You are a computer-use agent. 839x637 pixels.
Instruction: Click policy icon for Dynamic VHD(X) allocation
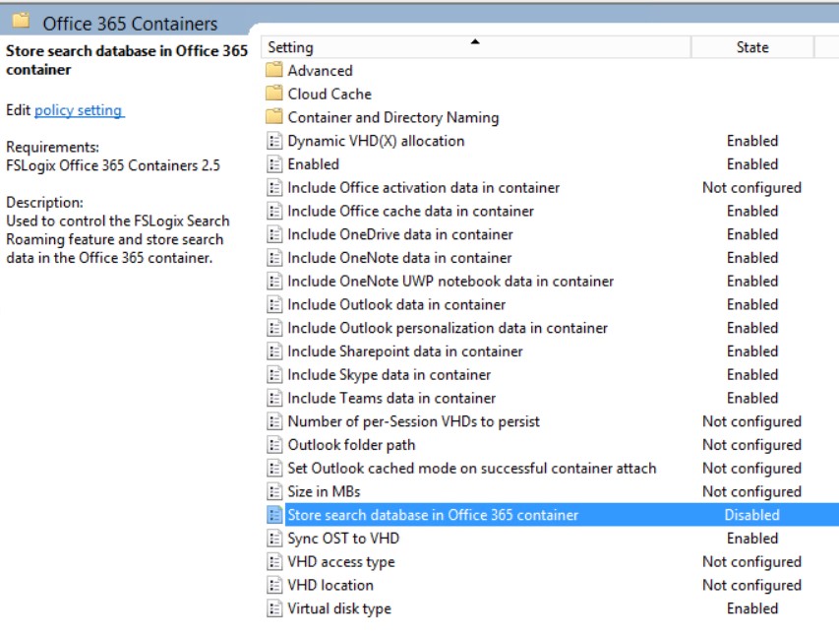pos(274,141)
